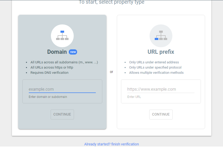
Task: Click 'Requires DNS verification' bullet text
Action: pos(49,72)
